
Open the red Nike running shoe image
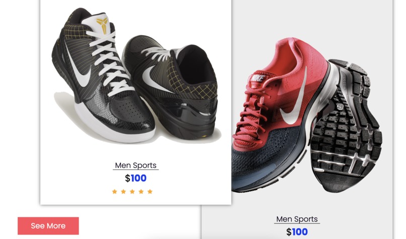pos(307,115)
